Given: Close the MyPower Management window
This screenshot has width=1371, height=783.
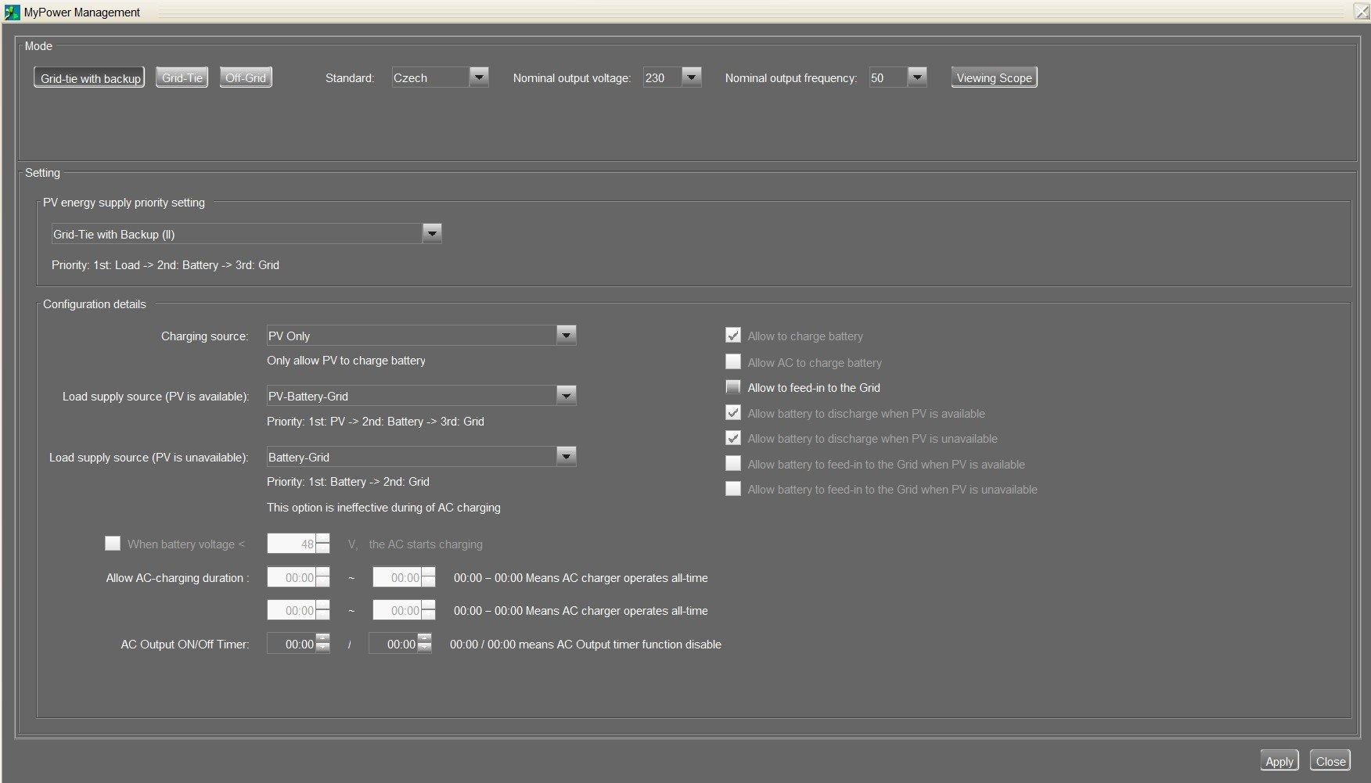Looking at the screenshot, I should 1362,12.
